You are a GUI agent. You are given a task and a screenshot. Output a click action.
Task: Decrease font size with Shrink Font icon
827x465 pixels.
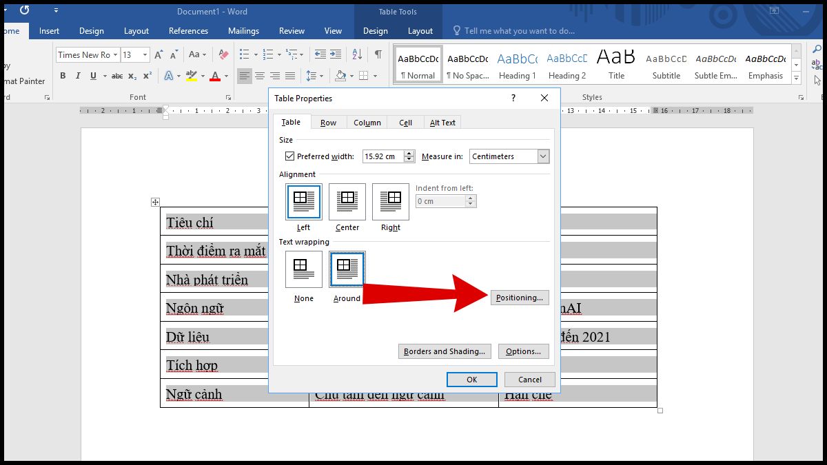coord(174,54)
